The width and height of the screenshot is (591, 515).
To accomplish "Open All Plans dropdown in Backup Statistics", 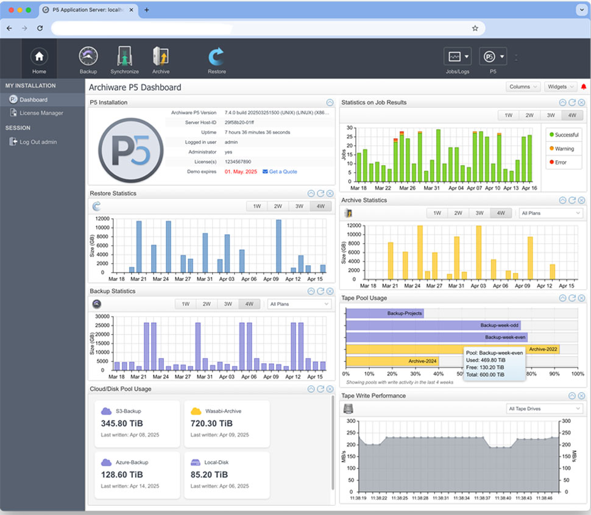I will click(x=299, y=304).
